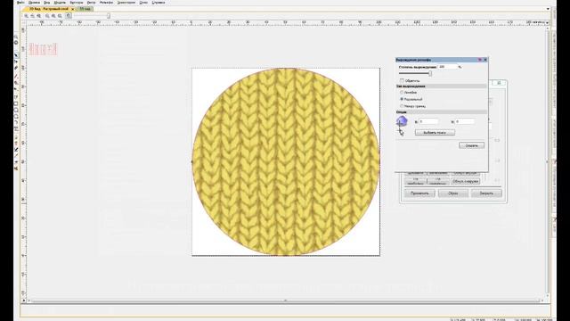Screen dimensions: 570x321
Task: Open the Рельефы menu
Action: (x=107, y=2)
